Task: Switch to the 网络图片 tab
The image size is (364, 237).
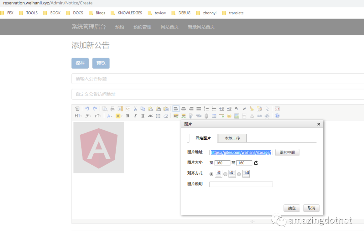Action: pyautogui.click(x=203, y=138)
